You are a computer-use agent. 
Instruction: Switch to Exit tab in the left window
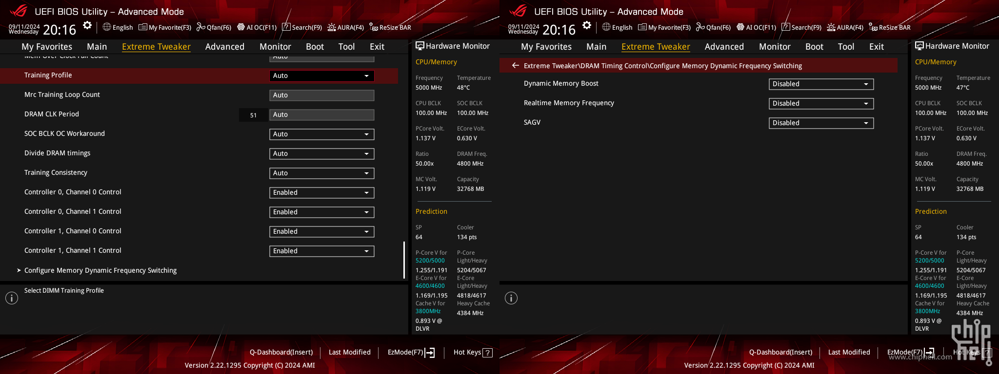(x=377, y=47)
